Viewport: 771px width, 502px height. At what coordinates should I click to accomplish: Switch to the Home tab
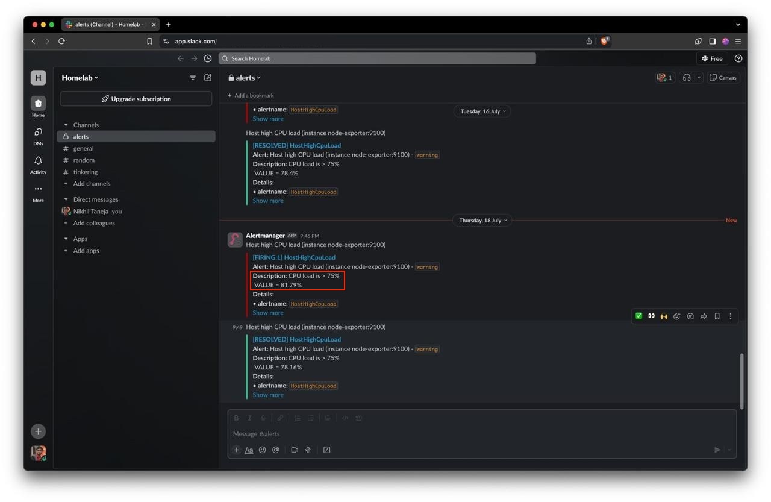pyautogui.click(x=38, y=107)
